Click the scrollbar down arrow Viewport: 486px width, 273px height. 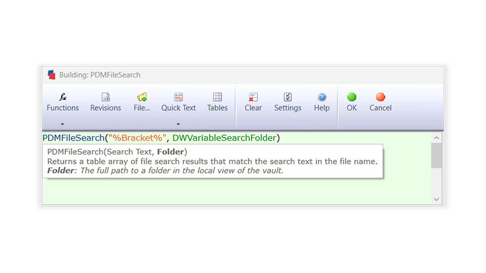click(x=436, y=199)
